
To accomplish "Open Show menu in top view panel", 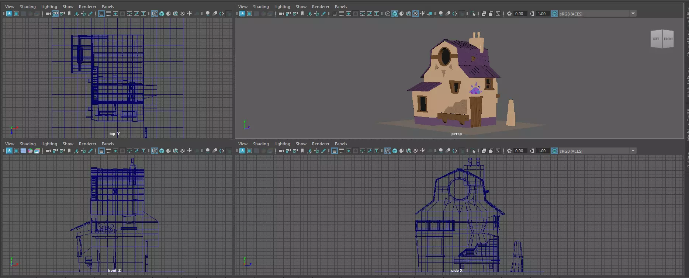I will 68,7.
